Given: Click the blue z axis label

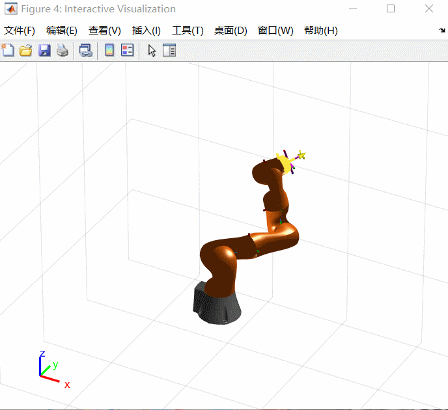Looking at the screenshot, I should coord(42,353).
